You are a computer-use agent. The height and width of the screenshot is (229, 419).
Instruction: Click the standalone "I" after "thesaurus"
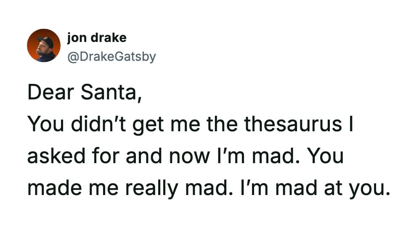pyautogui.click(x=349, y=124)
